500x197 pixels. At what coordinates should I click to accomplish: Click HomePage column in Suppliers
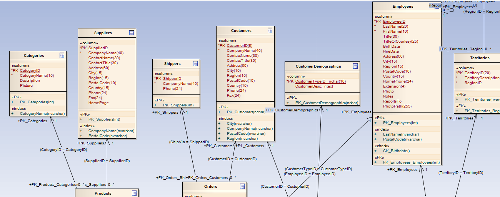coord(99,103)
